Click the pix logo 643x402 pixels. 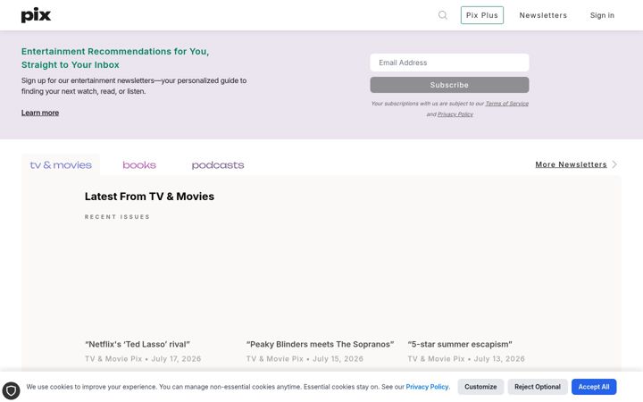36,15
